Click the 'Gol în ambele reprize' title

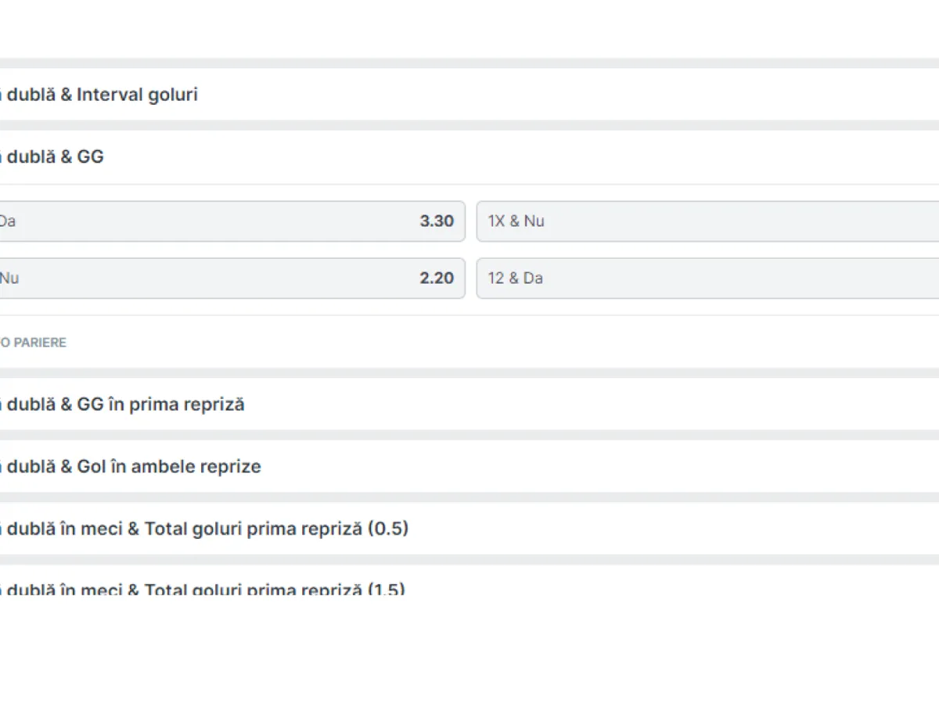tap(169, 467)
